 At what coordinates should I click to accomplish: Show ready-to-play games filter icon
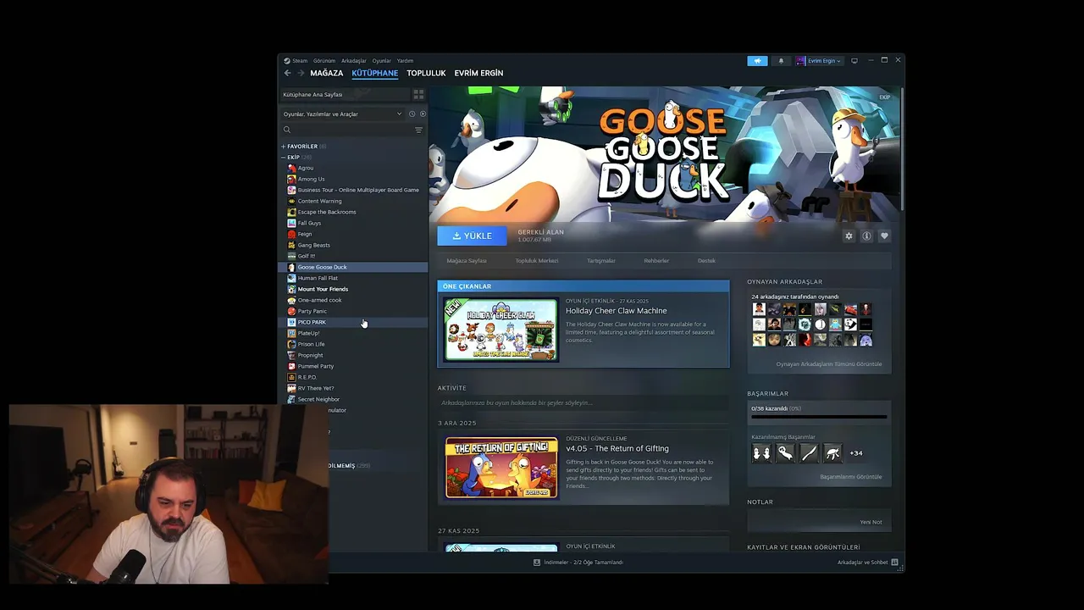coord(423,114)
